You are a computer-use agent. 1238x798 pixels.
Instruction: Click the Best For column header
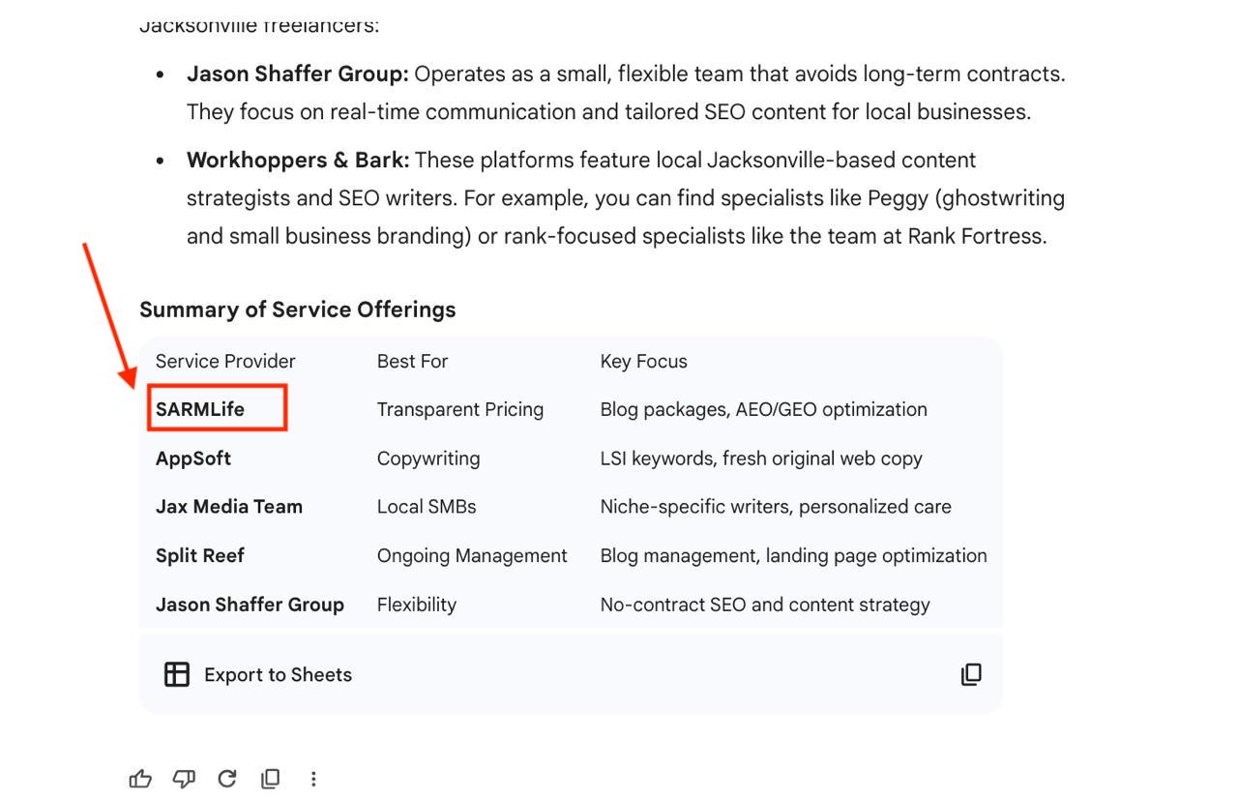tap(412, 362)
